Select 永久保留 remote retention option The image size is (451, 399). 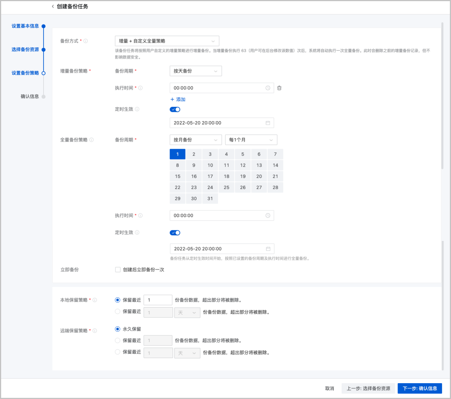(118, 329)
